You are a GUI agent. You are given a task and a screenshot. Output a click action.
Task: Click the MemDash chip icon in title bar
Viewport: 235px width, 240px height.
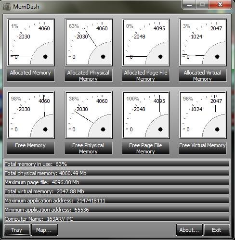coord(7,7)
